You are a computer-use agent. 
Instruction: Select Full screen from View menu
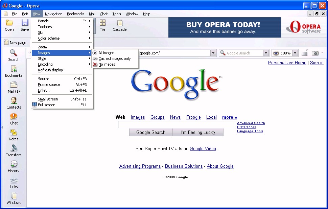[x=47, y=105]
